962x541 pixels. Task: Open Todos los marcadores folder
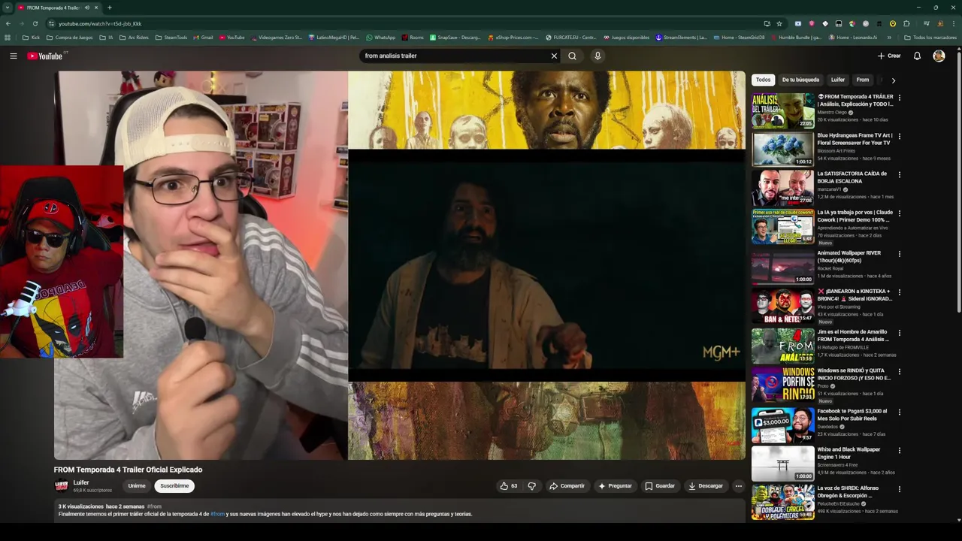[x=930, y=37]
